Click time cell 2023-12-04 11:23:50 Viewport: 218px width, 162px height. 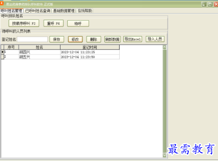point(90,57)
